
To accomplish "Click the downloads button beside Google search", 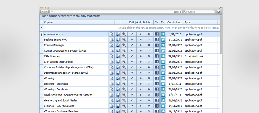I will pos(218,12).
